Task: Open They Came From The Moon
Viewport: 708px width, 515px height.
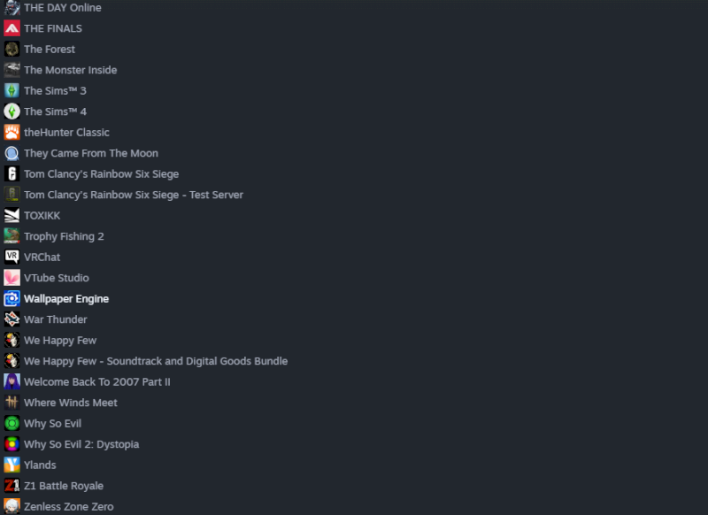Action: click(91, 153)
